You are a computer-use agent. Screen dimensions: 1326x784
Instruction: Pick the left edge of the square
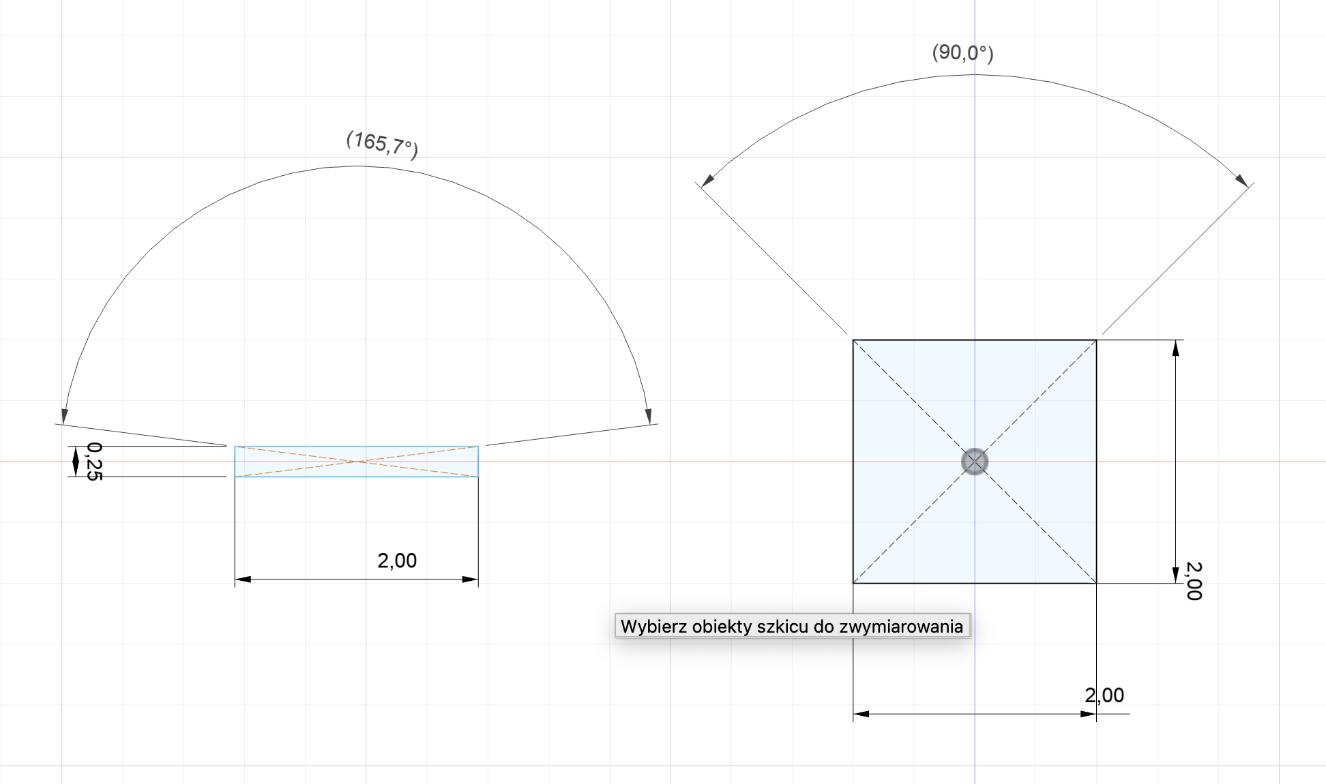coord(853,409)
